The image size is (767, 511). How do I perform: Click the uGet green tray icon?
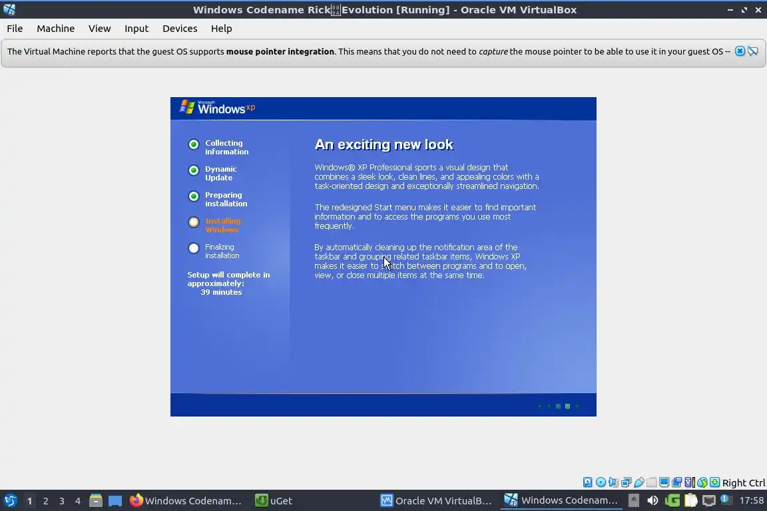672,500
